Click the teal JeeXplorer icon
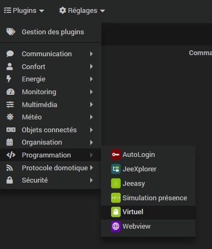Screen dimensions: 212x249 point(116,169)
